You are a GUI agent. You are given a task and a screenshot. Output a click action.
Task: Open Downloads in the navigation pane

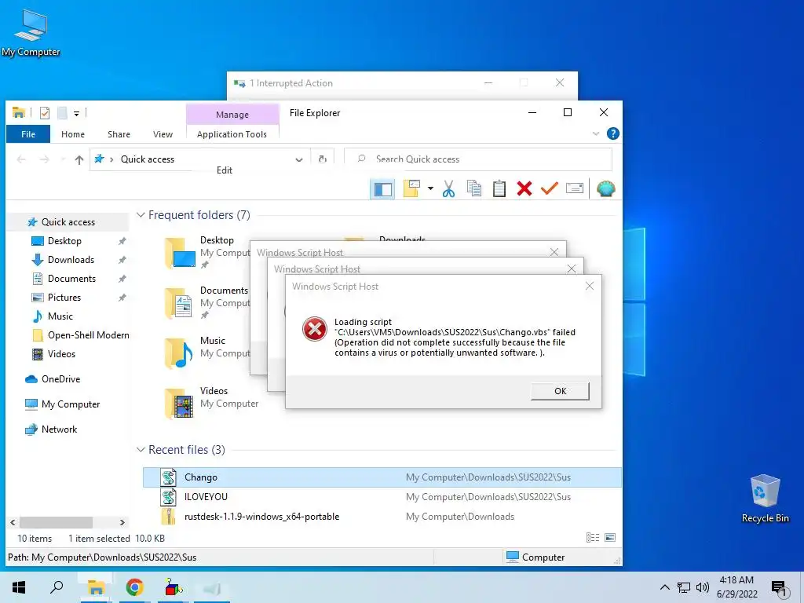click(71, 260)
